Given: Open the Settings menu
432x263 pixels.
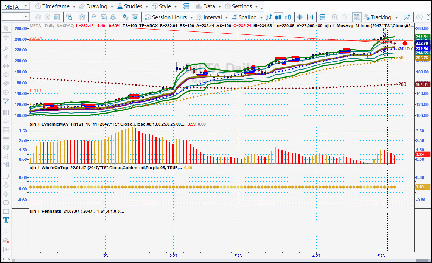Looking at the screenshot, I should click(x=241, y=6).
